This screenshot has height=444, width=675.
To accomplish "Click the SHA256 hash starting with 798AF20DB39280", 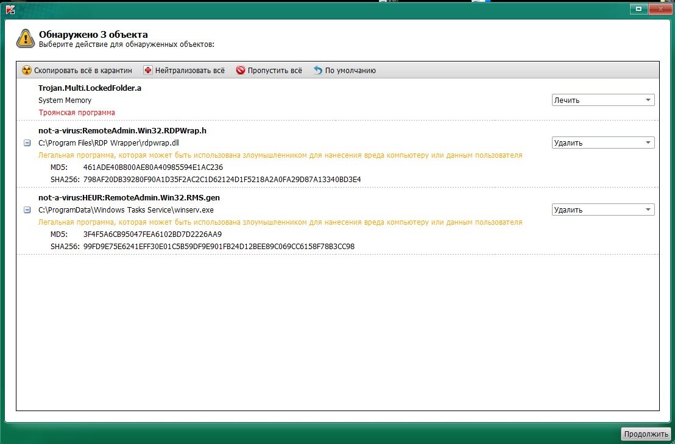I will coord(222,180).
